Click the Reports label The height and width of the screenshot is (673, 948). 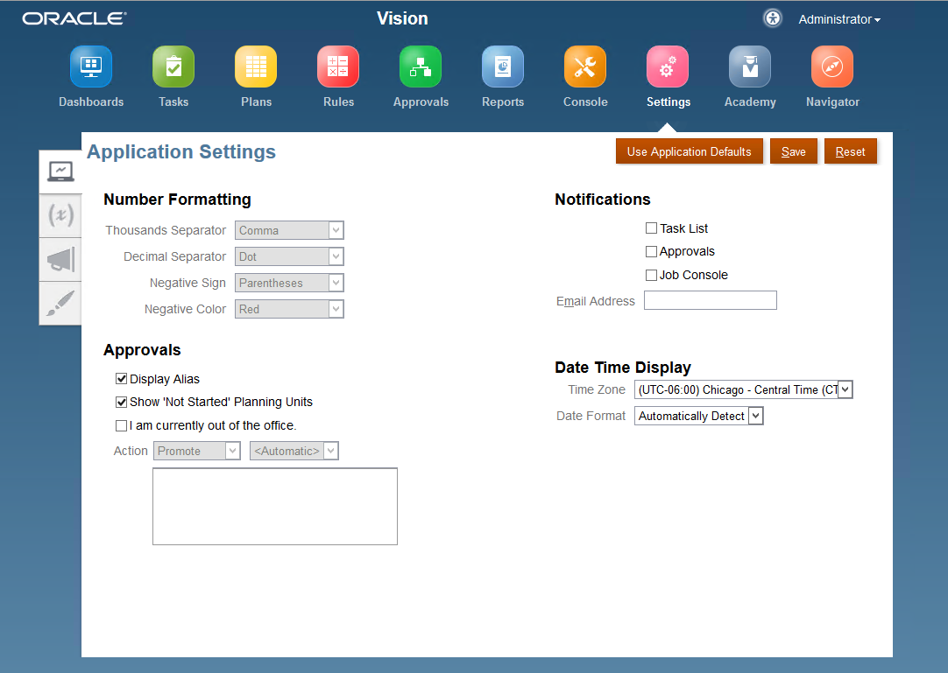[x=503, y=102]
